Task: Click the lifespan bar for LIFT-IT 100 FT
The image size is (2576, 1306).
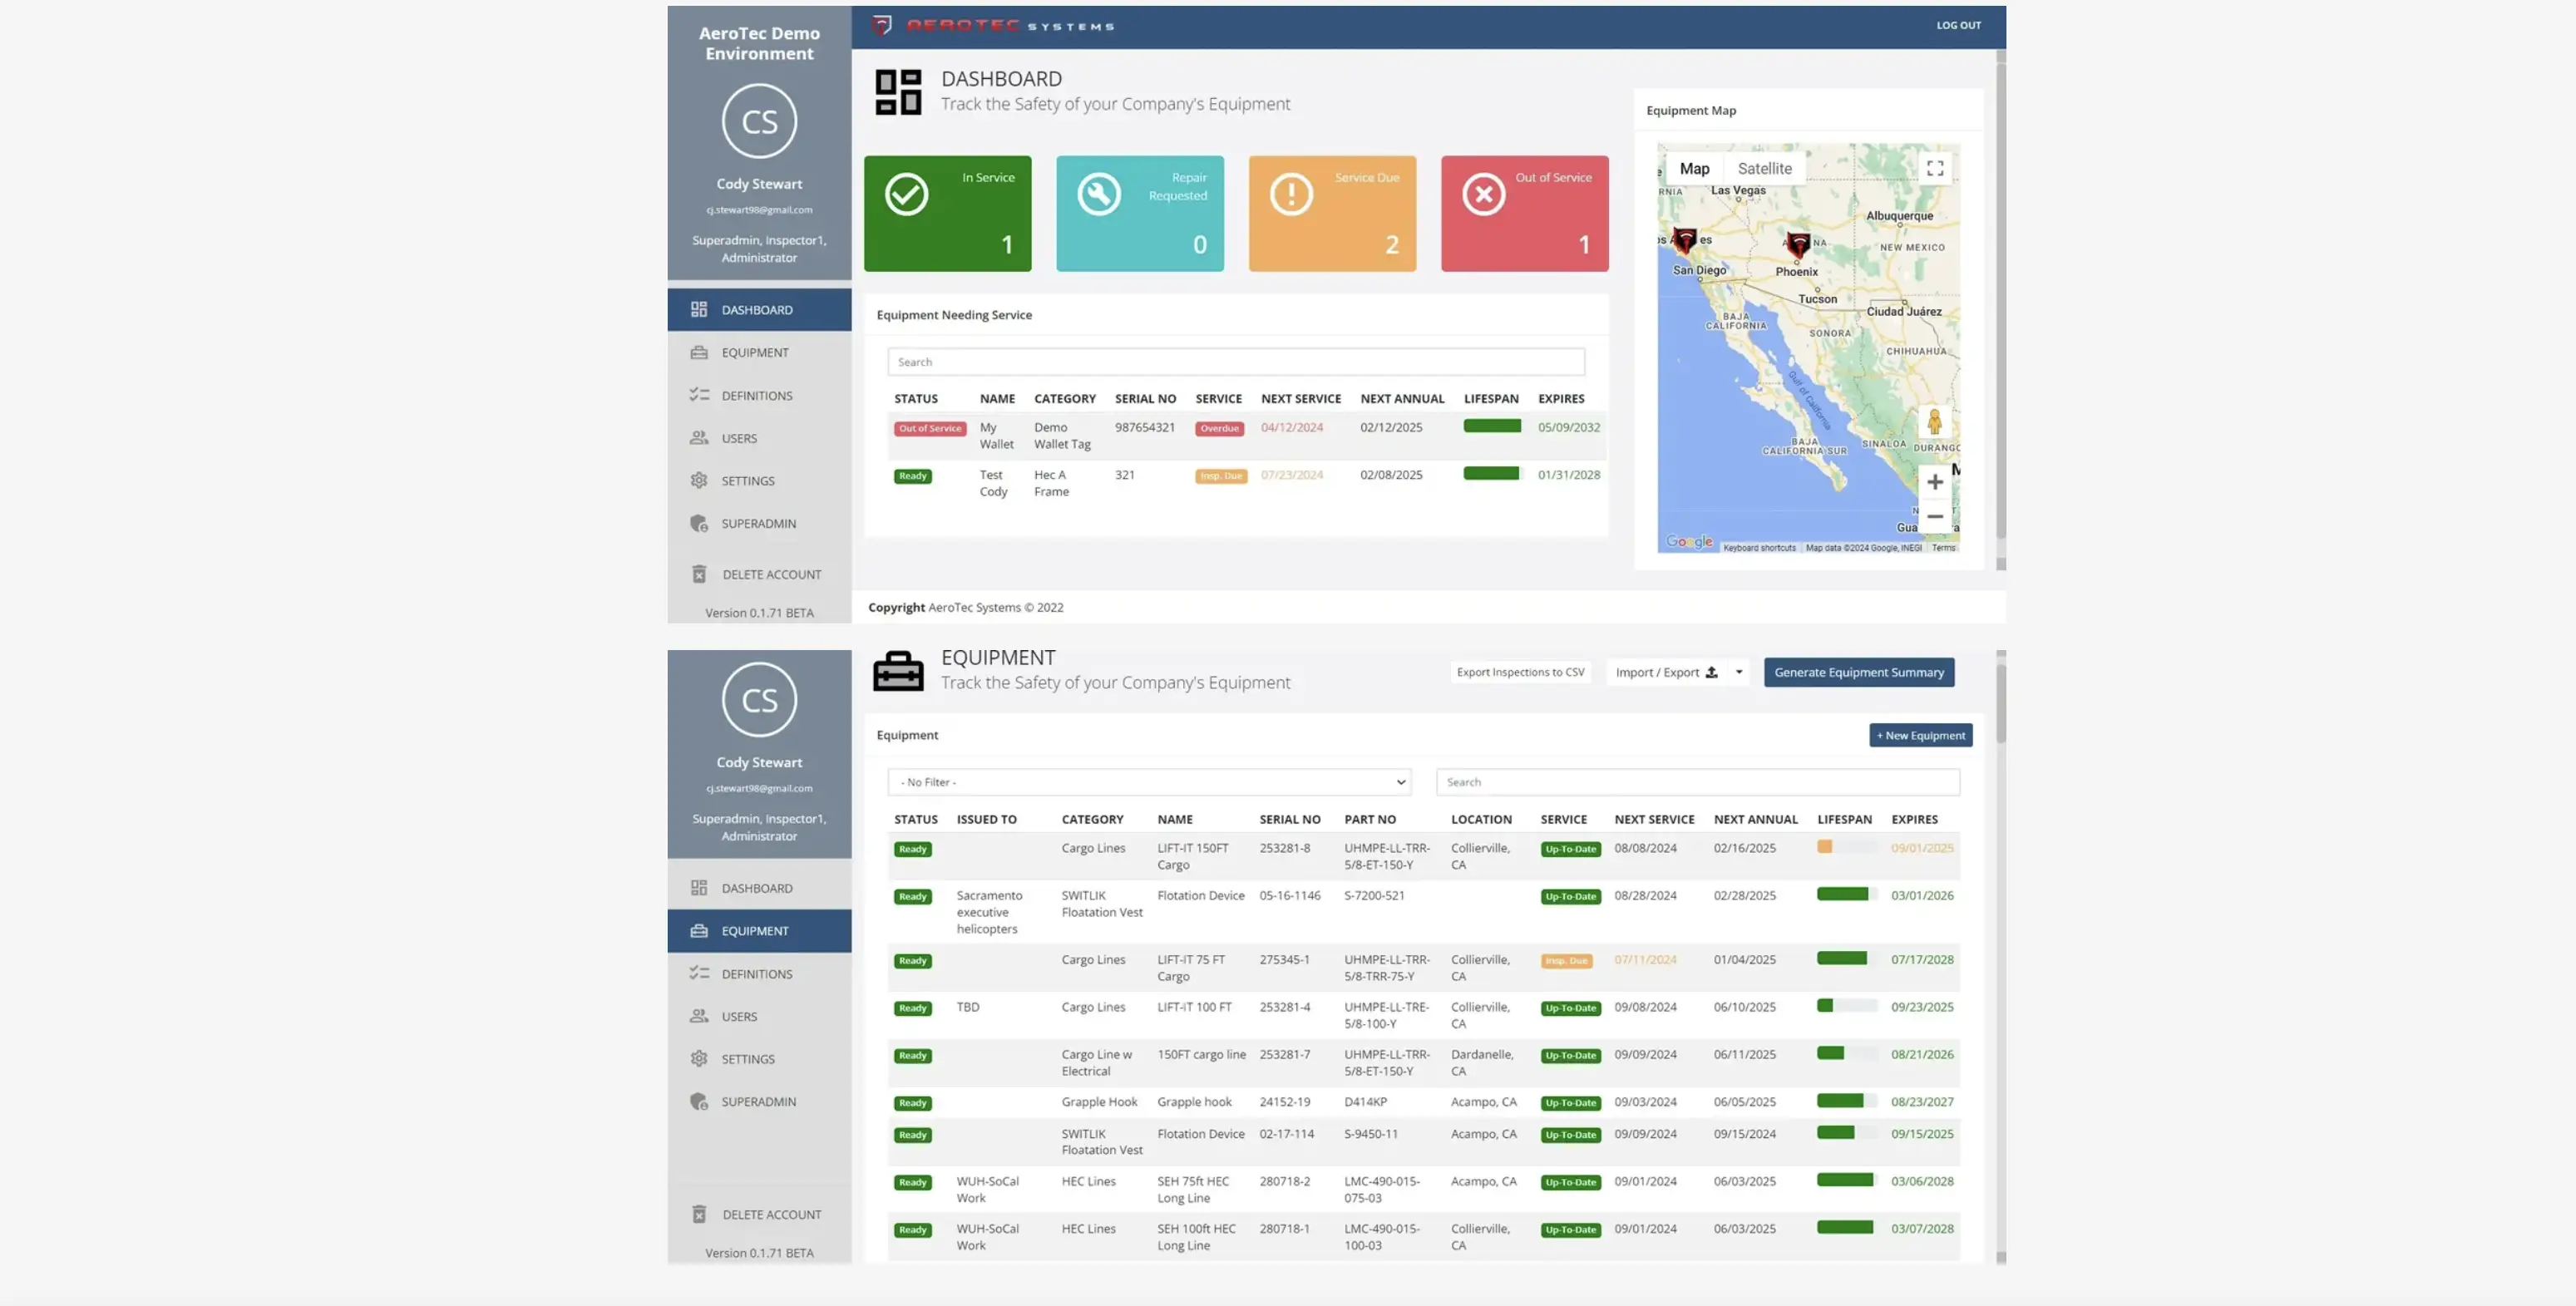Action: pos(1846,1006)
